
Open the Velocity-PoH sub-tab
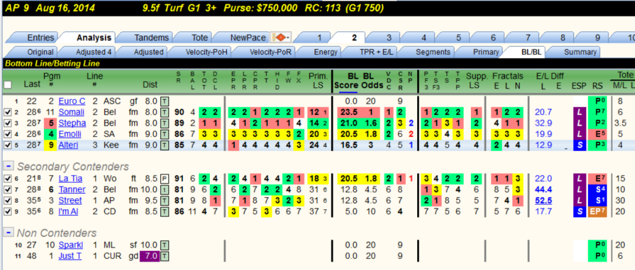coord(203,52)
